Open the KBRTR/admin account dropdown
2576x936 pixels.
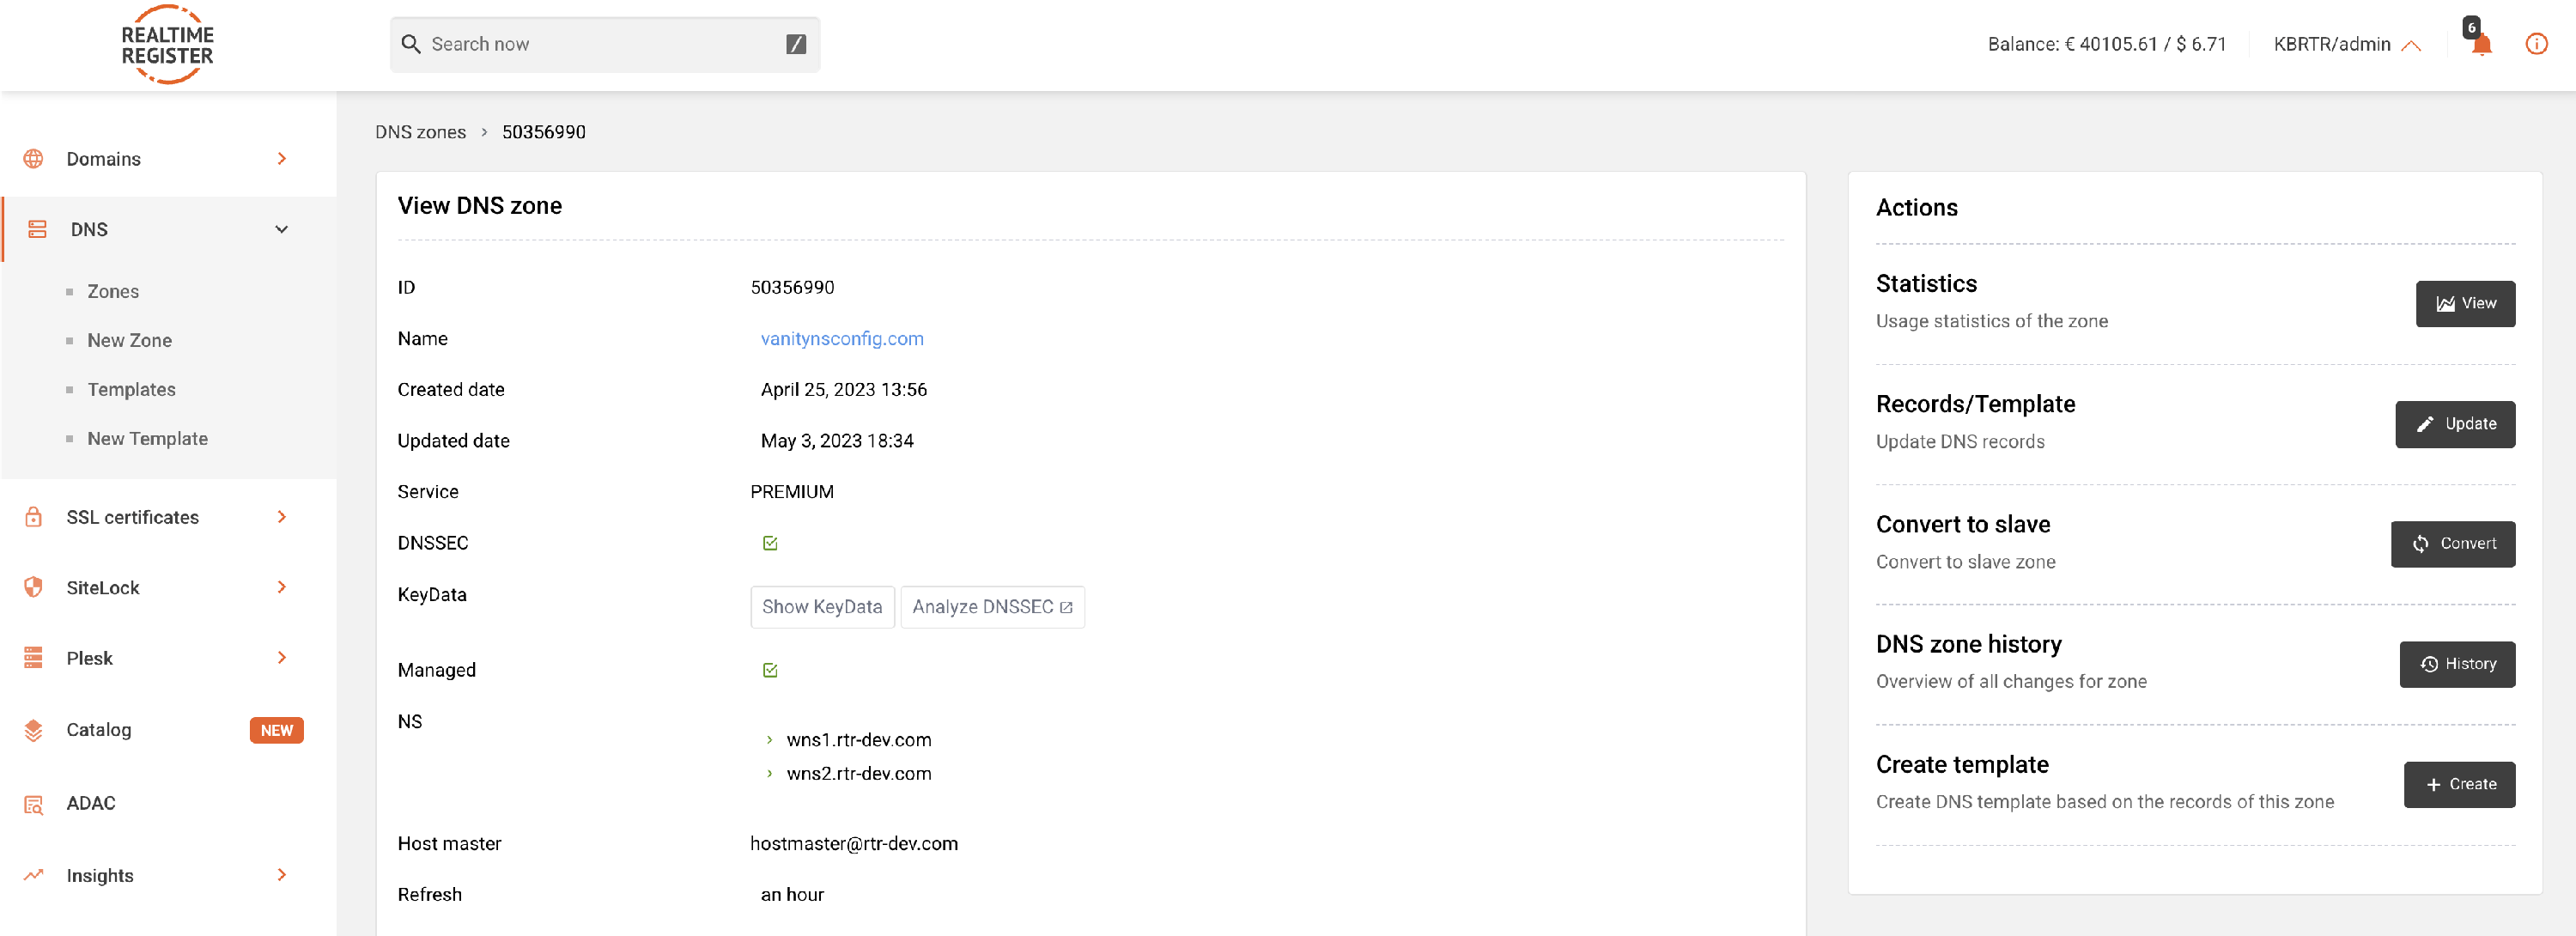[2346, 44]
